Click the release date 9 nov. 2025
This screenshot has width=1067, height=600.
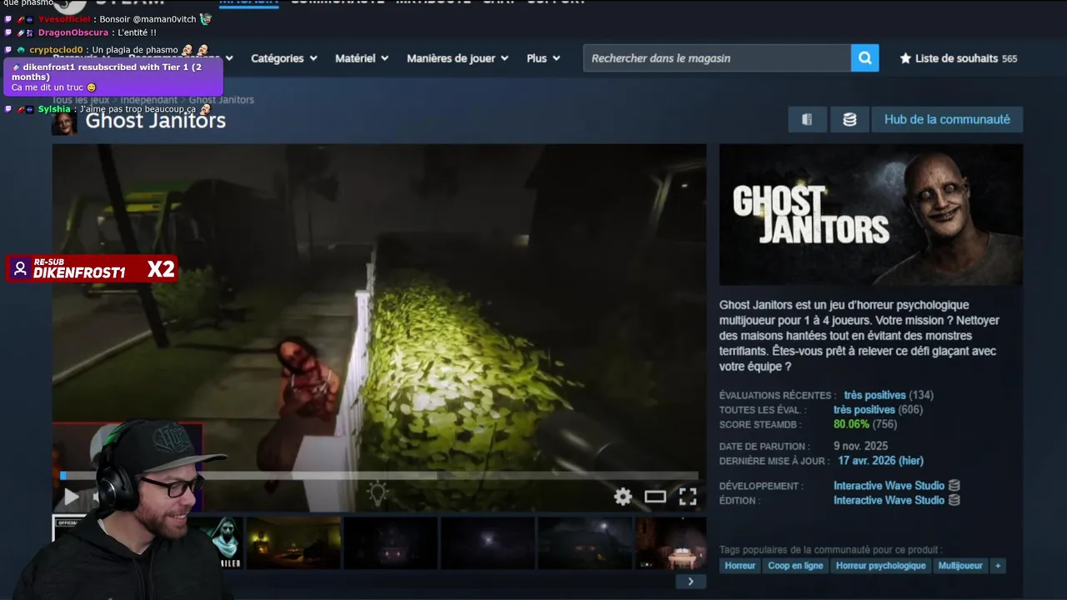[x=860, y=446]
